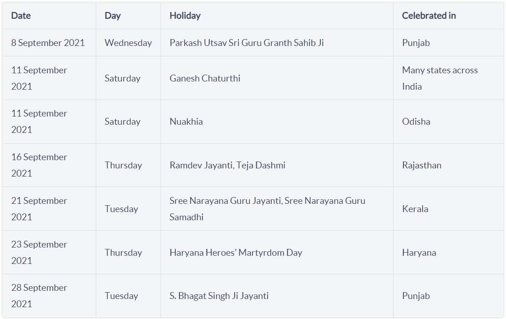
Task: Select the Many states across India cell
Action: (x=440, y=78)
